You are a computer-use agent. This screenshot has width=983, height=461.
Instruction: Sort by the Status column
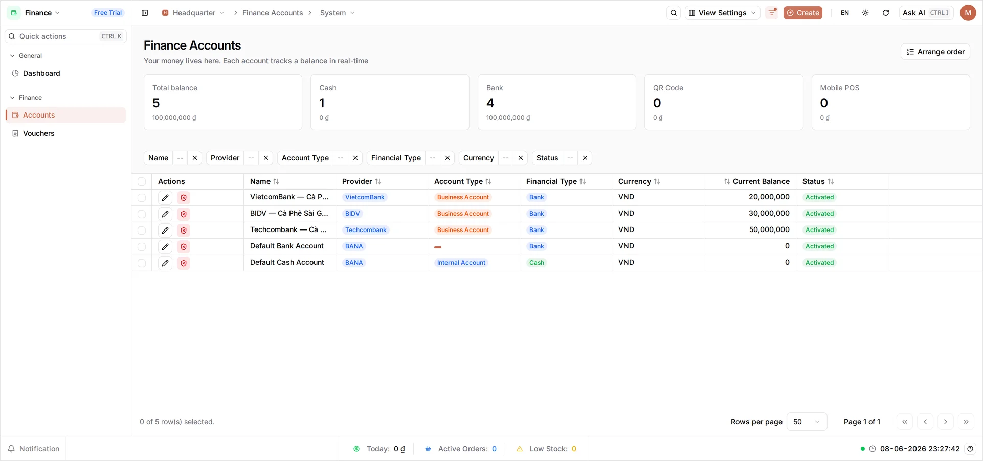818,181
